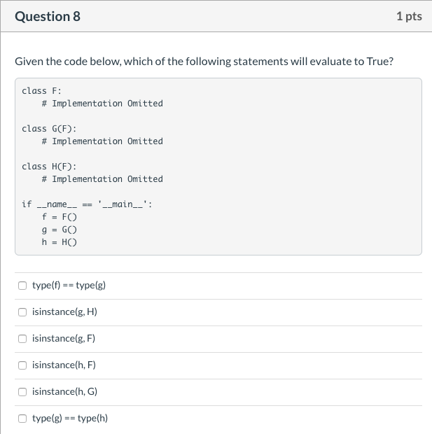
Task: Click the class H(F): code line
Action: click(49, 167)
